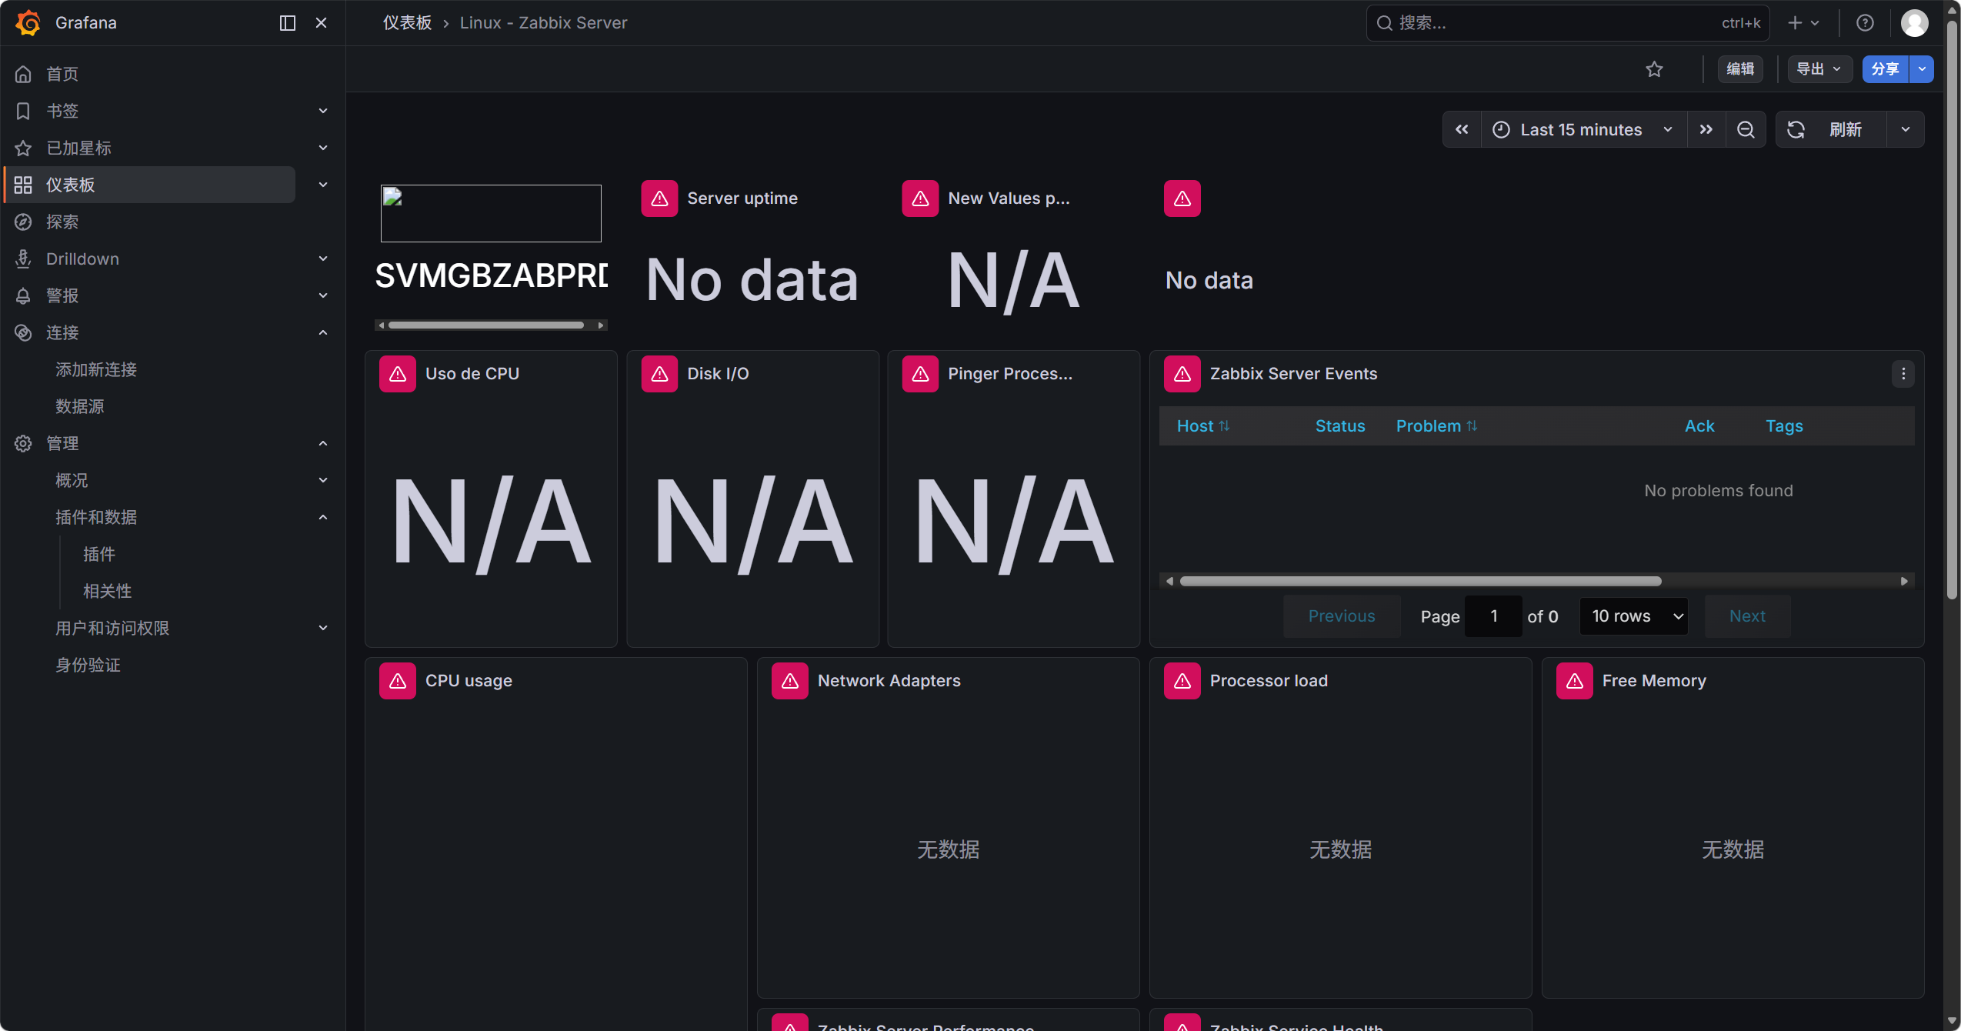The width and height of the screenshot is (1961, 1031).
Task: Click the 编辑 edit button
Action: pyautogui.click(x=1740, y=69)
